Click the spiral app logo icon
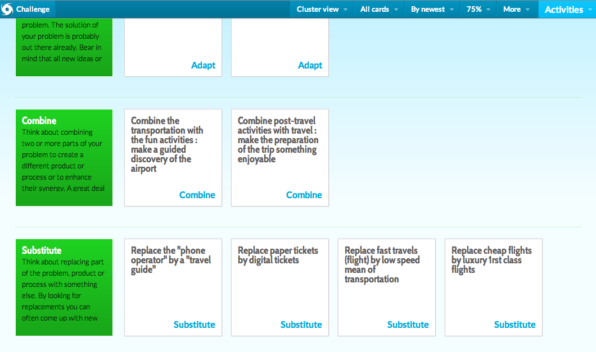Viewport: 596px width, 352px height. click(8, 9)
